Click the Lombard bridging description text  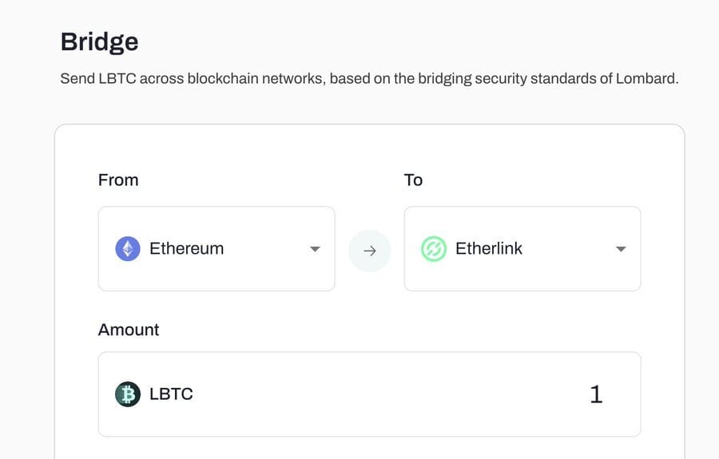(370, 79)
